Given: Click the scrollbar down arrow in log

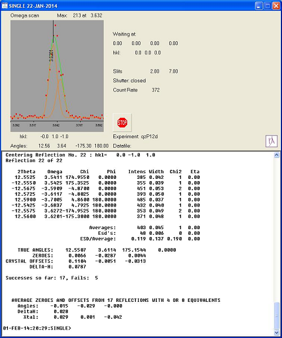Looking at the screenshot, I should coord(276,332).
